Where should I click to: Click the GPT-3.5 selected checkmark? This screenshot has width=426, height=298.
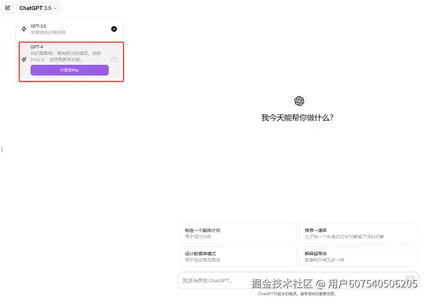pyautogui.click(x=114, y=29)
